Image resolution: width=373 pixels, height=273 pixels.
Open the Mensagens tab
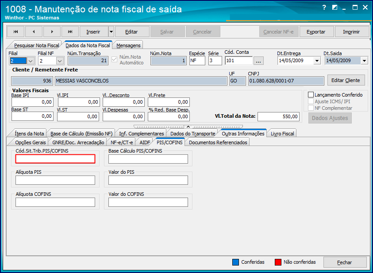tap(128, 45)
